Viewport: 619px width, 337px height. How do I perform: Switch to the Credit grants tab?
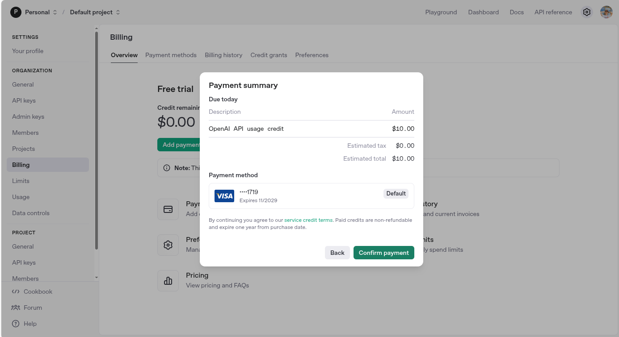[x=269, y=55]
